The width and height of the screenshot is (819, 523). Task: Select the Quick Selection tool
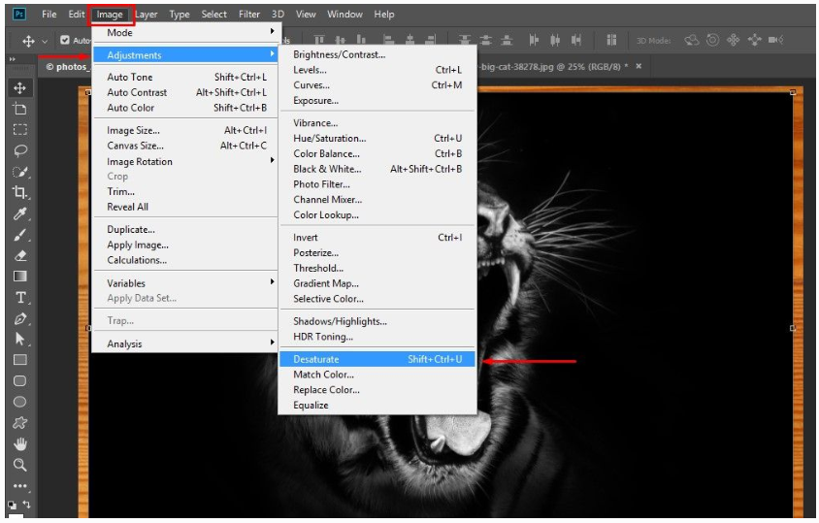point(19,172)
